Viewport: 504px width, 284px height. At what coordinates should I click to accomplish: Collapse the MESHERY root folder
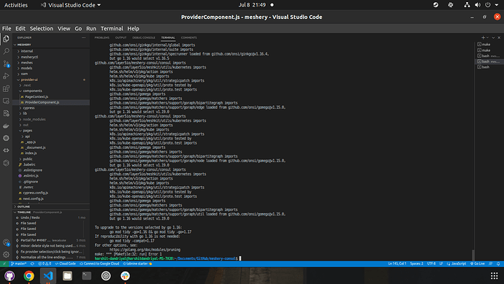pyautogui.click(x=51, y=45)
